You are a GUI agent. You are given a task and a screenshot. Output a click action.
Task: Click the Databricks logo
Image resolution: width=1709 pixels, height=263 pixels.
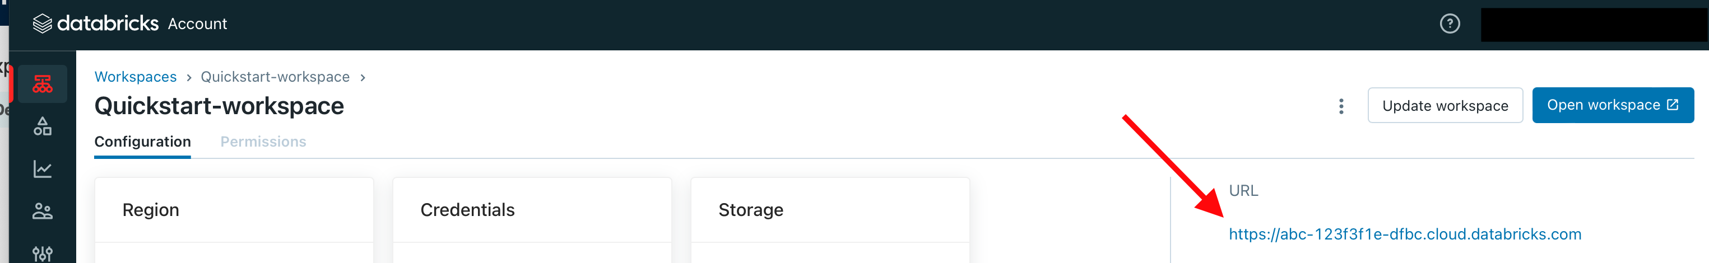click(x=95, y=24)
